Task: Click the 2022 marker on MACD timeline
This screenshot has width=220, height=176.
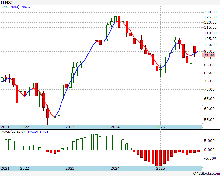Action: [x=25, y=168]
